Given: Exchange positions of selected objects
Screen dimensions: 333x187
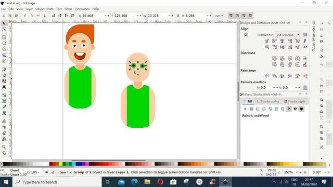Looking at the screenshot, I should click(x=274, y=76).
